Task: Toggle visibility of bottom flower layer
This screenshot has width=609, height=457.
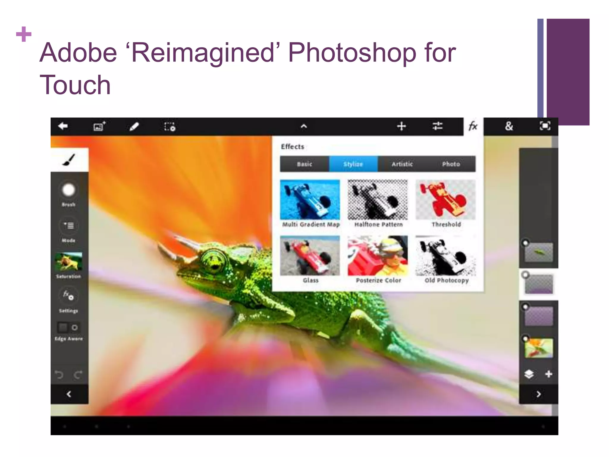Action: (526, 338)
